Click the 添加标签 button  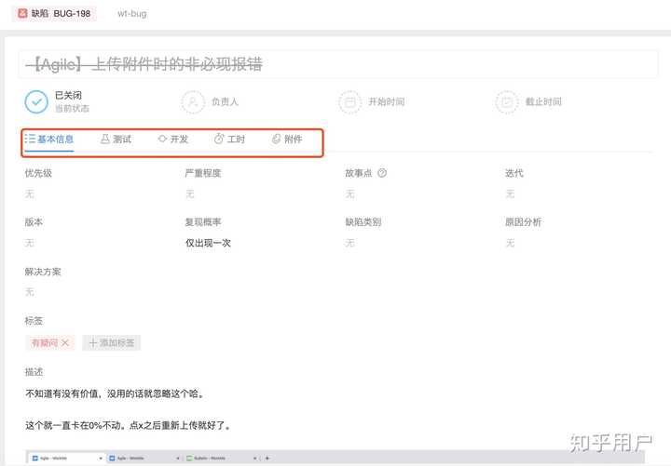tap(111, 342)
